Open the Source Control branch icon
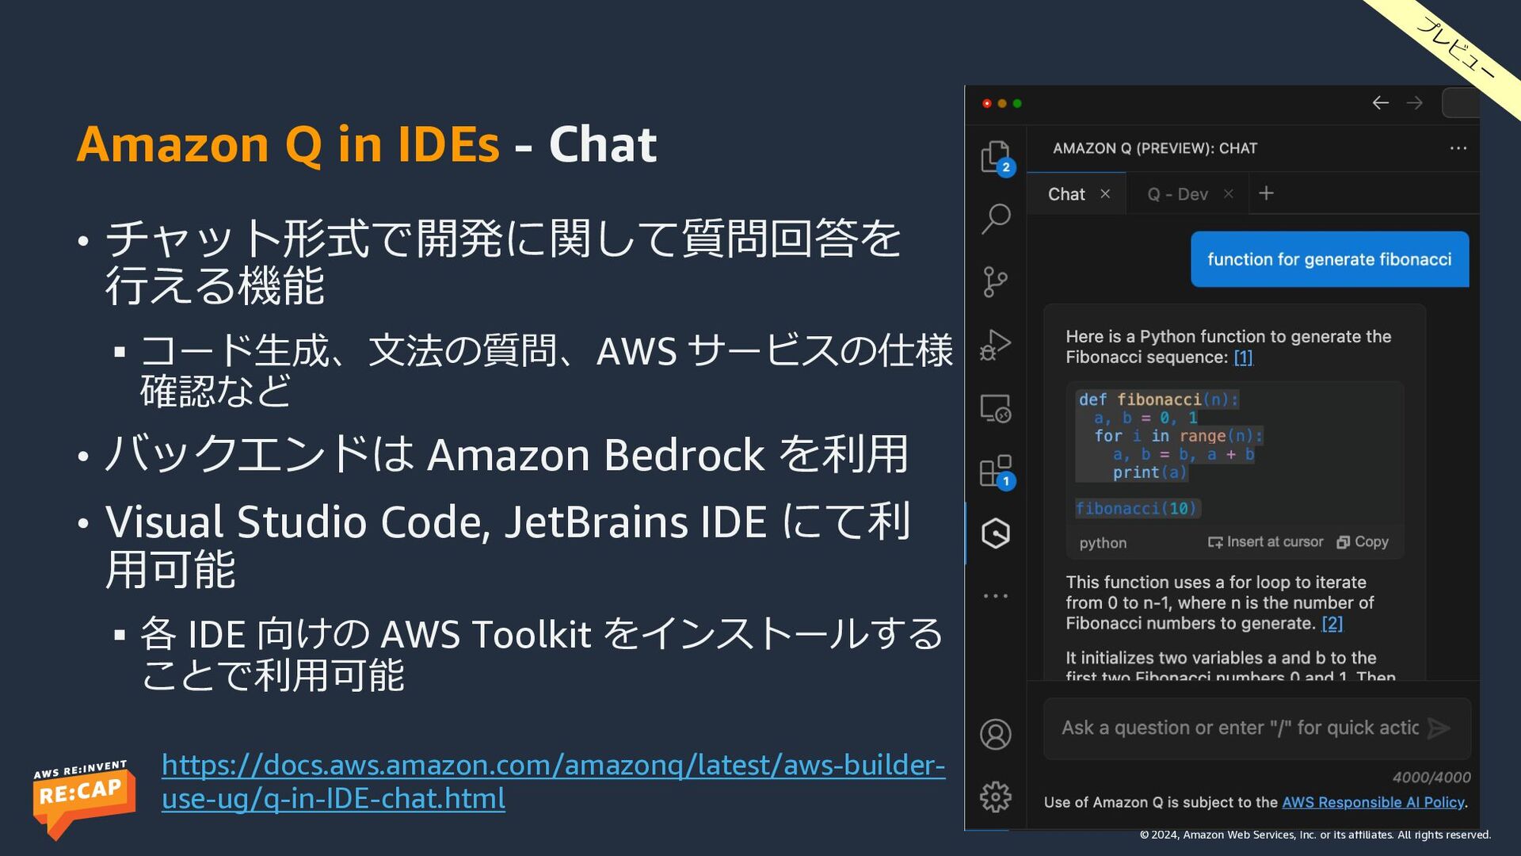1521x856 pixels. (995, 281)
